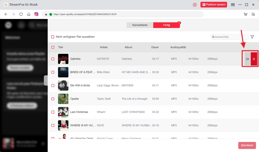This screenshot has height=152, width=259.
Task: Click the Spotify favicon in address bar
Action: (x=51, y=14)
